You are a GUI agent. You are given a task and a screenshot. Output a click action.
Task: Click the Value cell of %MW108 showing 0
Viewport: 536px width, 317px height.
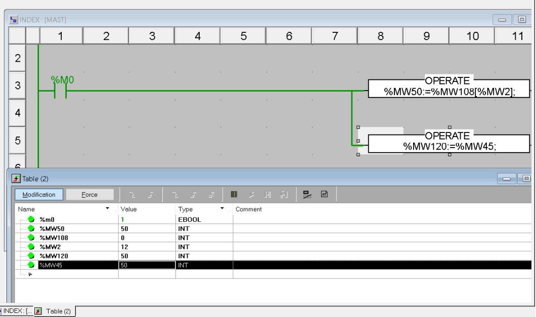147,238
